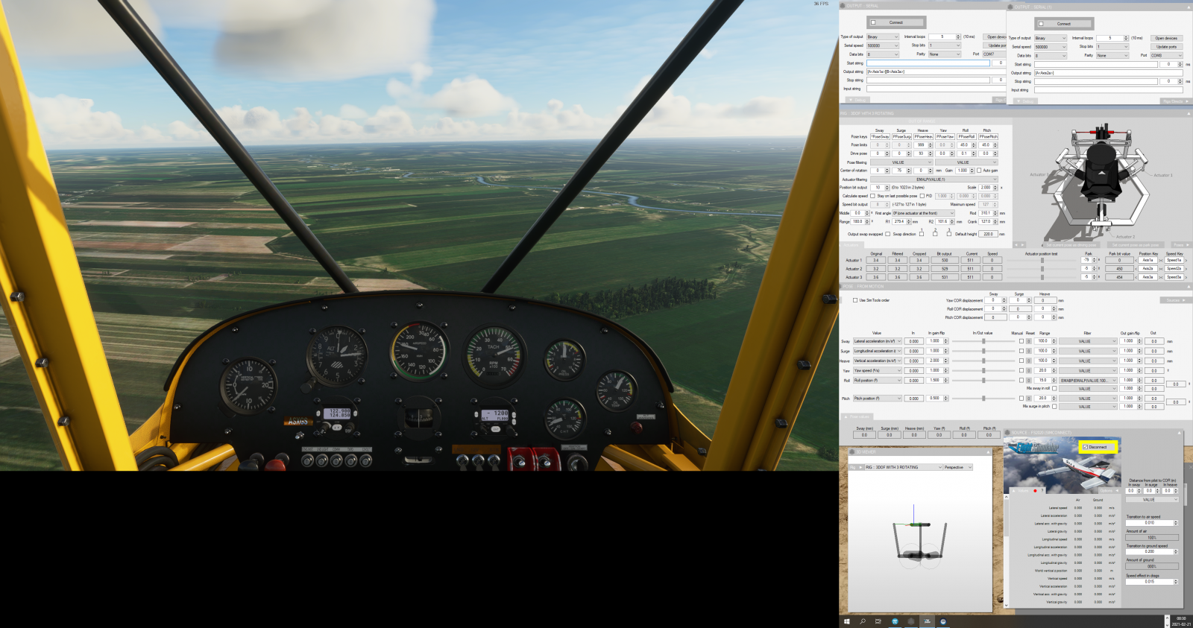Open the Windows Start menu
This screenshot has width=1193, height=628.
click(x=846, y=621)
